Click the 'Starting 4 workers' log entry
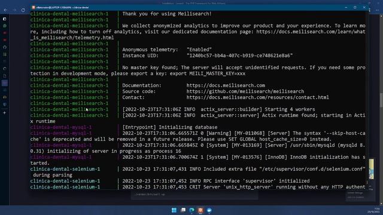The image size is (383, 215). click(218, 109)
